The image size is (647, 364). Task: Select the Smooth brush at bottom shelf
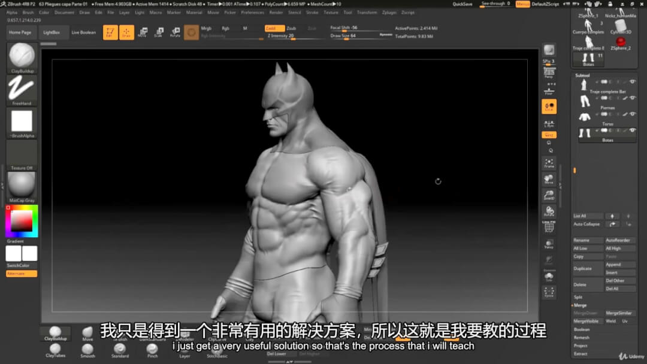87,350
